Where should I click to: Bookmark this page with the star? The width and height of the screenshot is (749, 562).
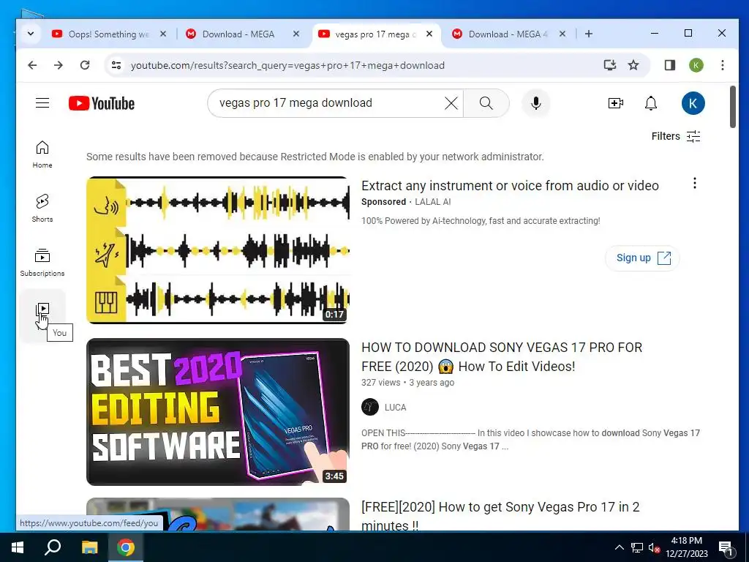click(x=633, y=65)
